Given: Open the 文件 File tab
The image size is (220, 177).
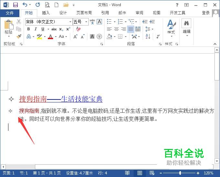Looking at the screenshot, I should [x=10, y=13].
